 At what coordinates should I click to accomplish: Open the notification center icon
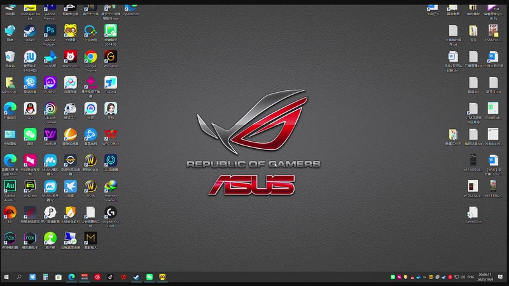500,277
